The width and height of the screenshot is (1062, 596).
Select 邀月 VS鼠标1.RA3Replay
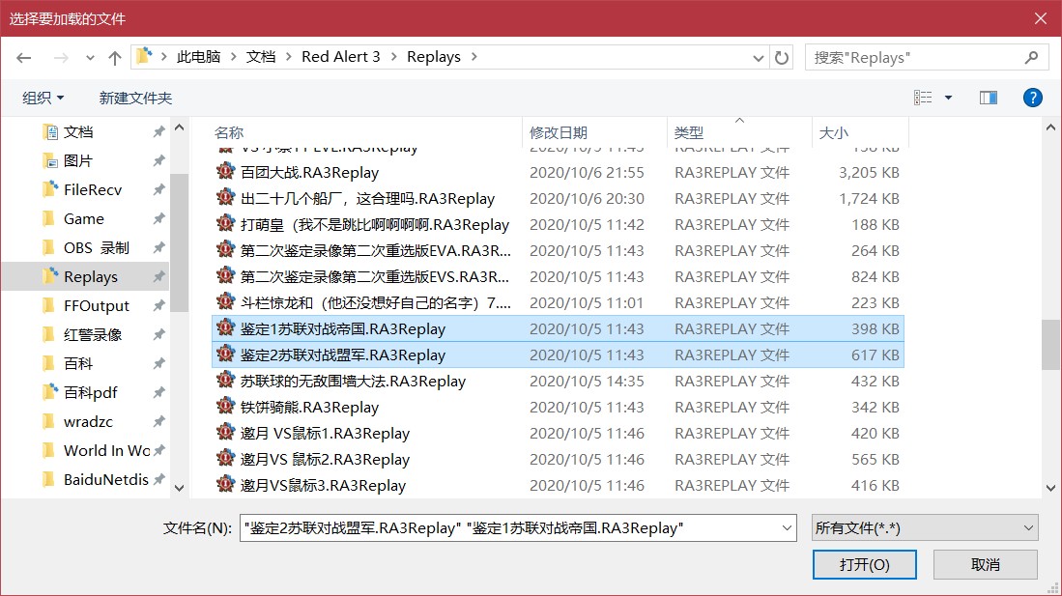(x=325, y=433)
